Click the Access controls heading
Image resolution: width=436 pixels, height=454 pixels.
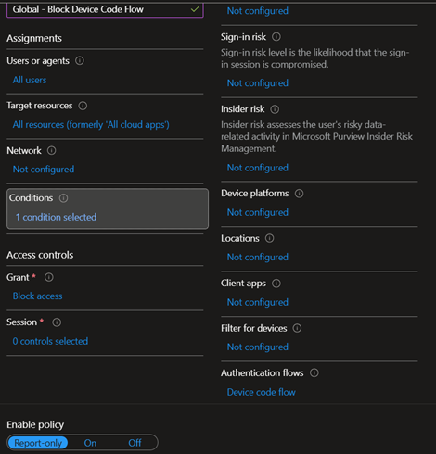tap(40, 255)
